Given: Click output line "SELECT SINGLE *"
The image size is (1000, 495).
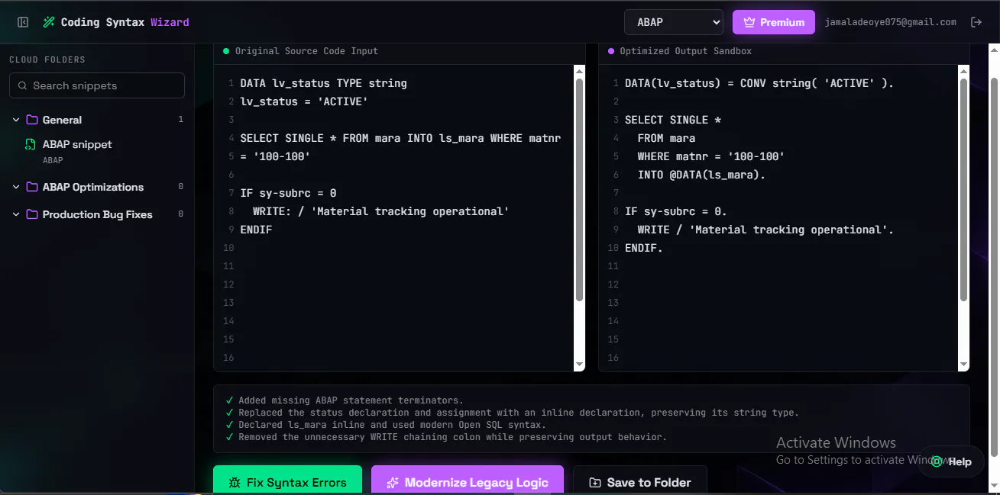Looking at the screenshot, I should [x=673, y=120].
